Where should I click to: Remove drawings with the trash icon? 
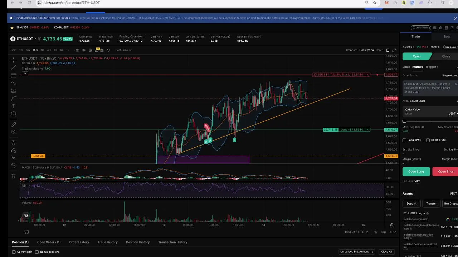14,176
